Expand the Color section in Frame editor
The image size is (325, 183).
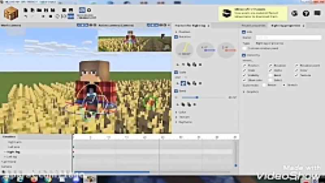coord(176,112)
